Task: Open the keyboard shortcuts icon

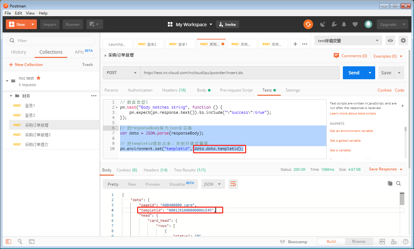Action: 394,242
